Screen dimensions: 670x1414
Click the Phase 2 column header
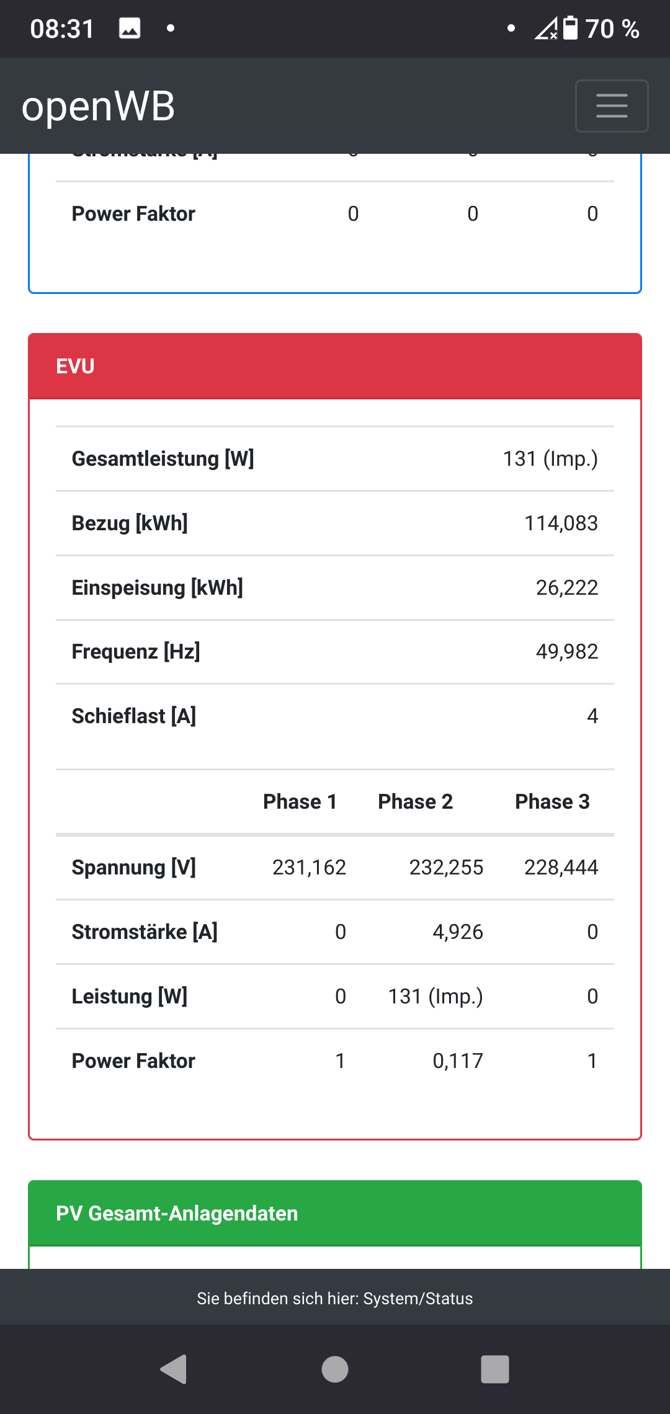pyautogui.click(x=415, y=802)
